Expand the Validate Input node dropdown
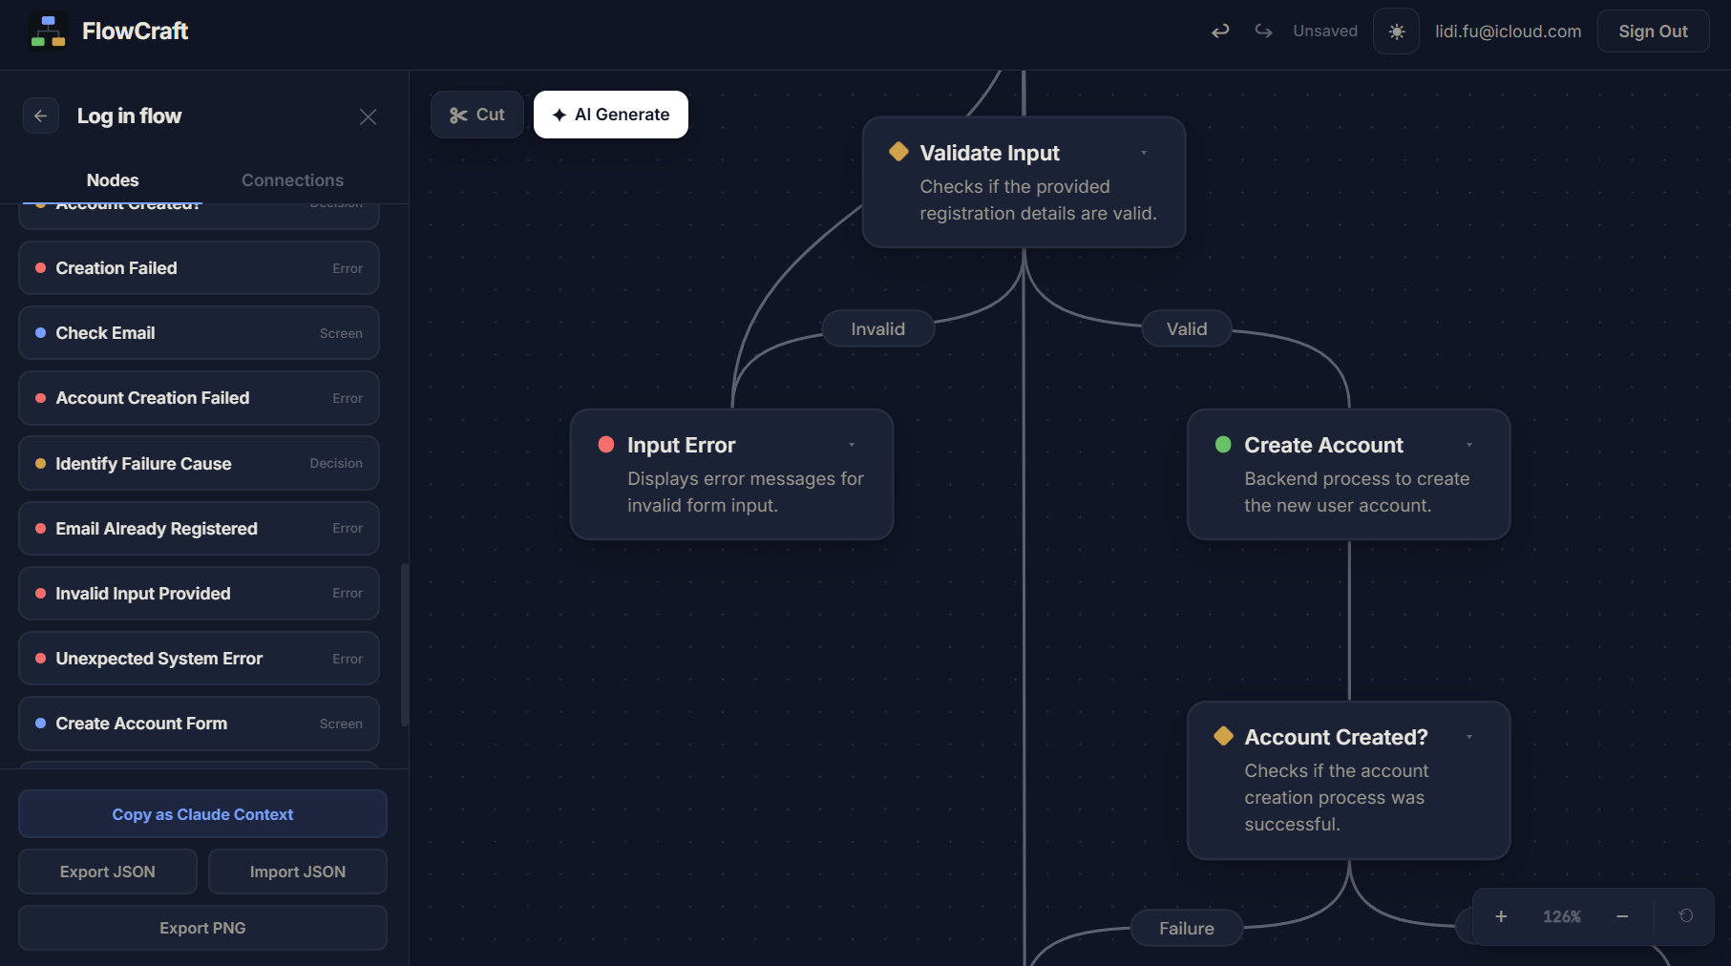The image size is (1731, 966). pos(1144,153)
